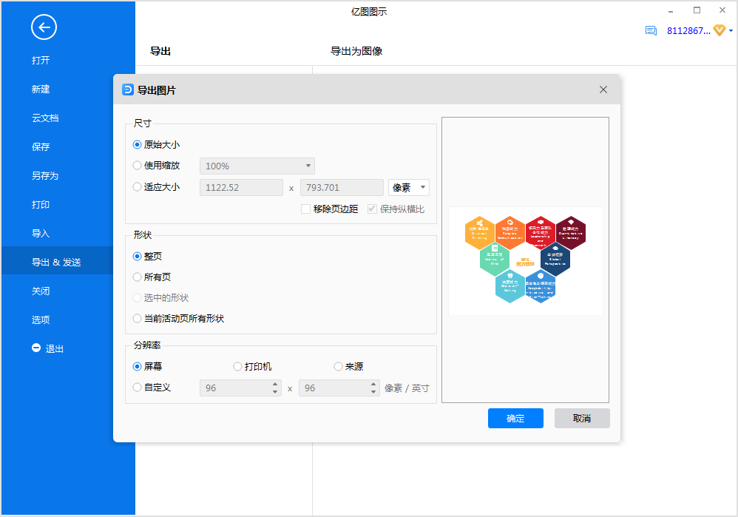Click the hexagon diagram preview thumbnail
738x517 pixels.
tap(525, 260)
